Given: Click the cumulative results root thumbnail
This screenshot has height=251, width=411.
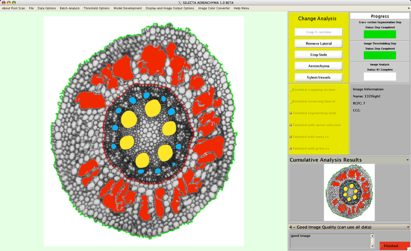Looking at the screenshot, I should [x=349, y=192].
